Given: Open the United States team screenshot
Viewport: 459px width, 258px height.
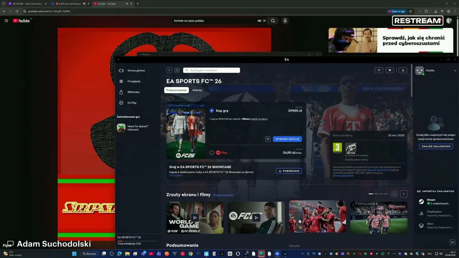Looking at the screenshot, I should click(379, 218).
